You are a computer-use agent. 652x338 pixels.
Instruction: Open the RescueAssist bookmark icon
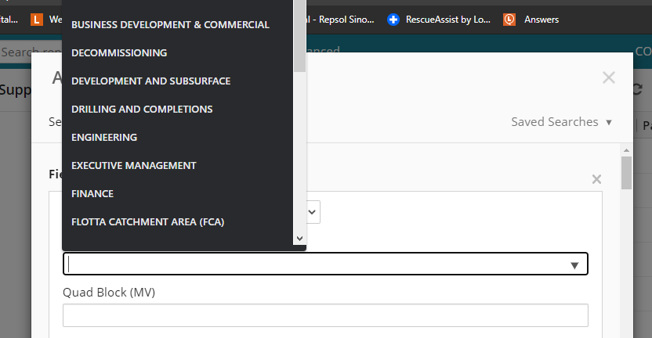(393, 19)
